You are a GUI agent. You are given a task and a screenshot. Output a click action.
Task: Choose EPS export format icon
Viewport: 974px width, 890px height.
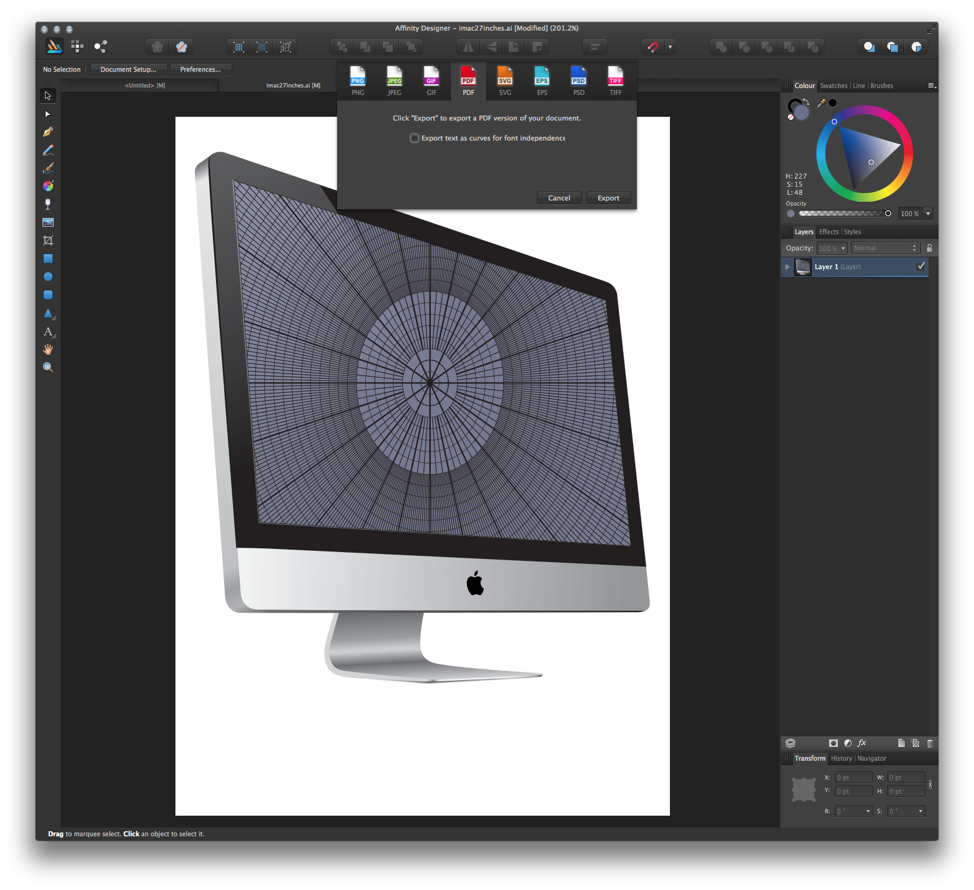click(542, 81)
